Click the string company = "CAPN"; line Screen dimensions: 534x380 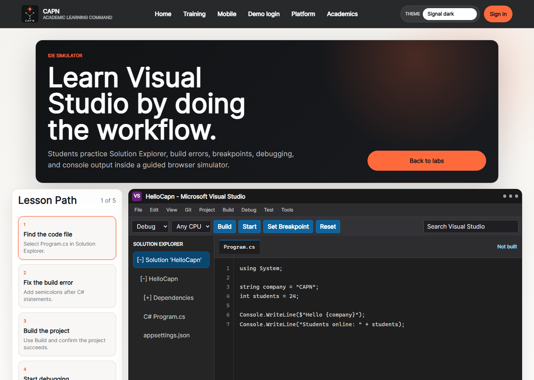pyautogui.click(x=279, y=287)
